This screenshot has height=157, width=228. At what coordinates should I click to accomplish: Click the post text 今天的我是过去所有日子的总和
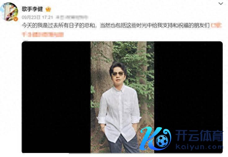[58, 26]
